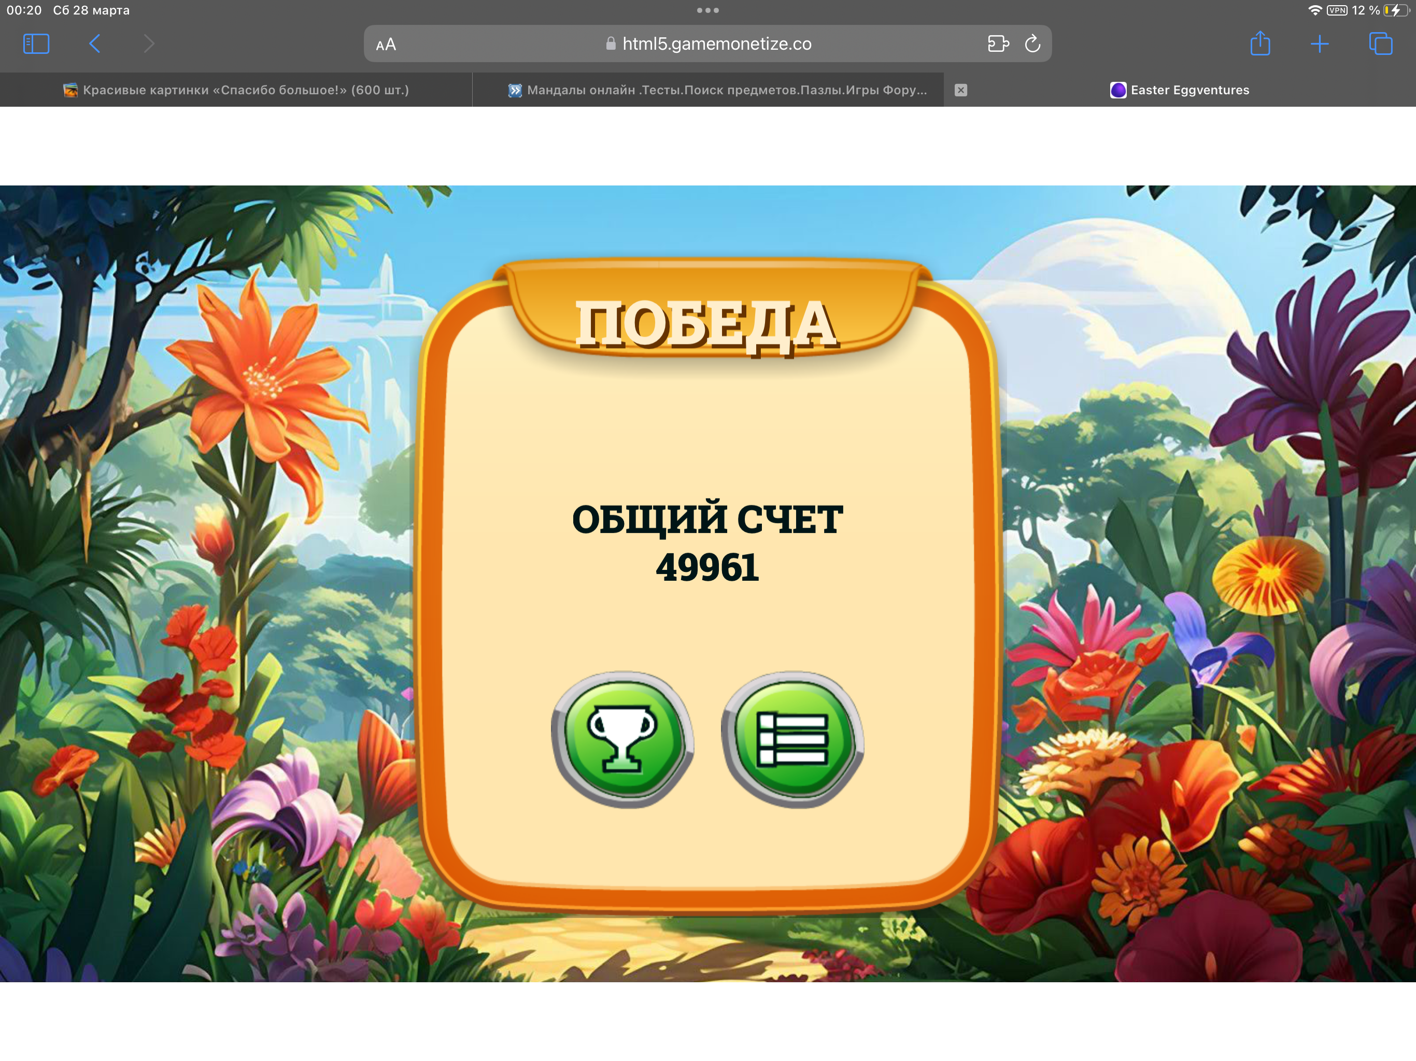Show all open tabs via tab overview icon

[1380, 44]
